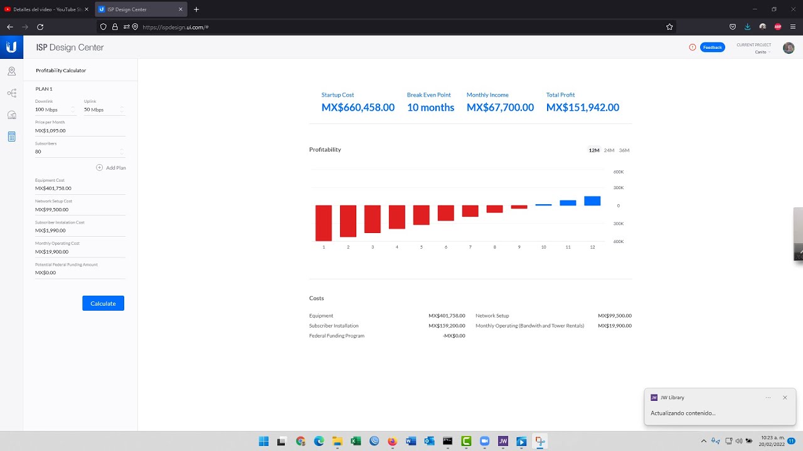This screenshot has width=803, height=451.
Task: Open the Firefox downloads icon
Action: (x=748, y=27)
